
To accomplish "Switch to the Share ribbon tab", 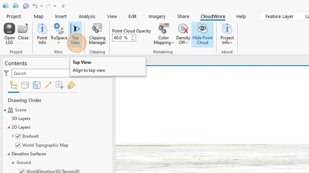I will coord(183,17).
